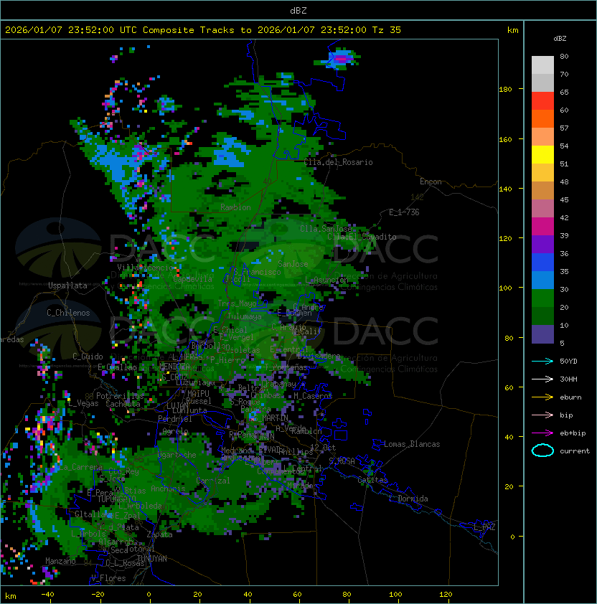
Task: Pick the bright green swatch between 30 and 20
Action: 542,298
